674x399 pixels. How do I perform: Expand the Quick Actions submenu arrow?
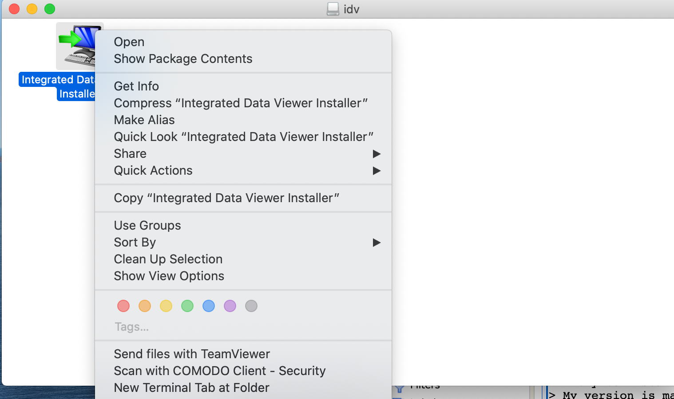click(x=377, y=171)
